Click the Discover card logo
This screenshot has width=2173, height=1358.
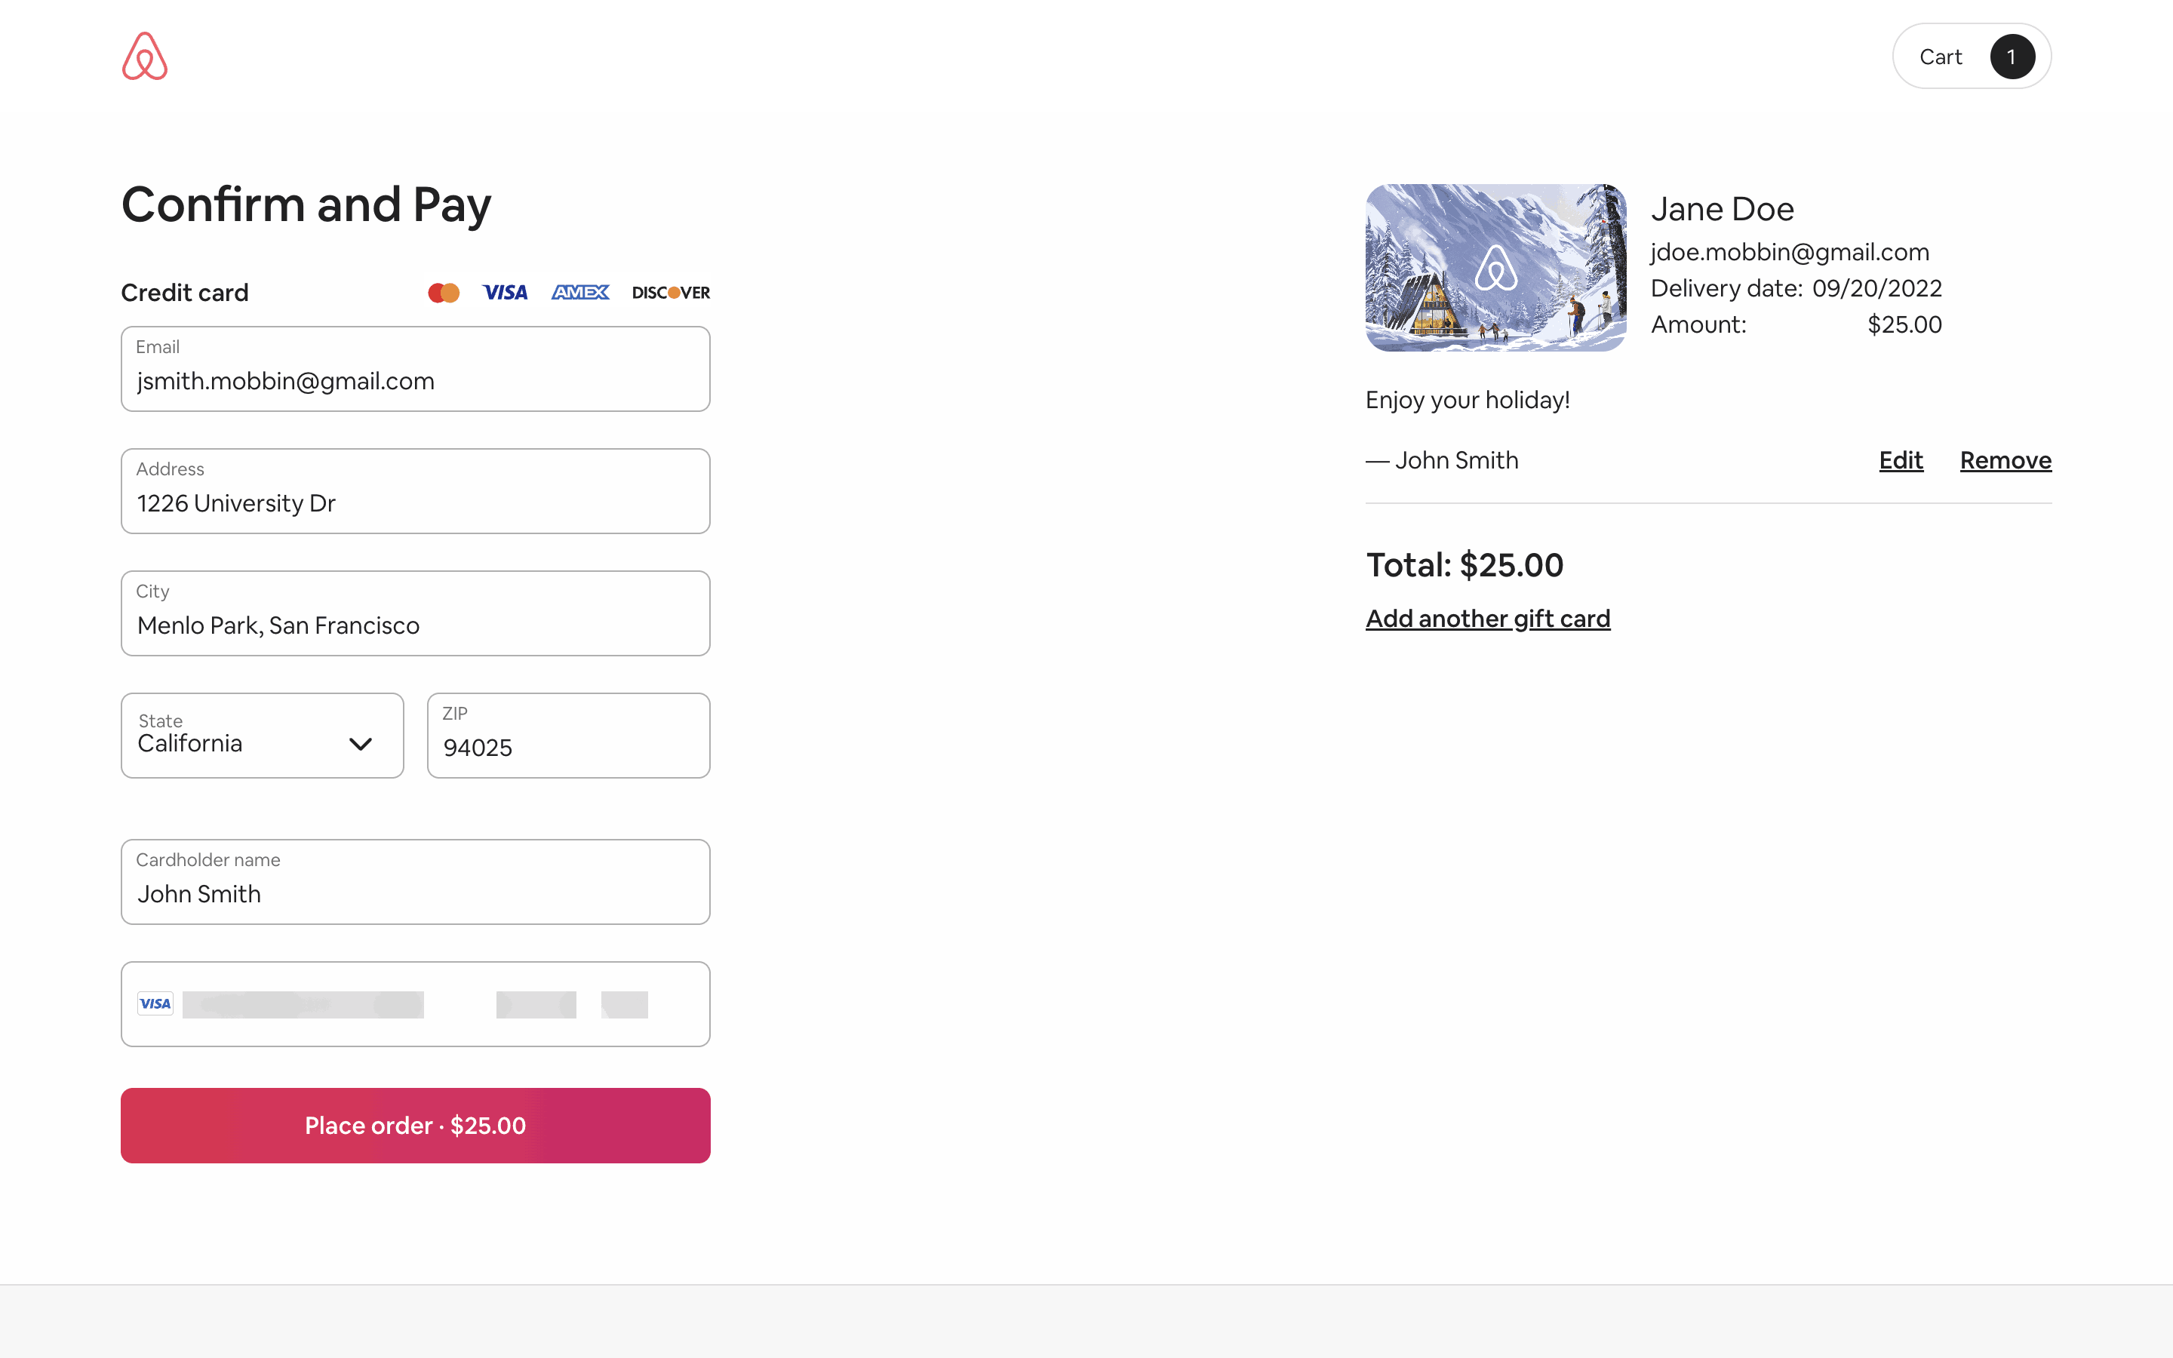click(x=671, y=293)
